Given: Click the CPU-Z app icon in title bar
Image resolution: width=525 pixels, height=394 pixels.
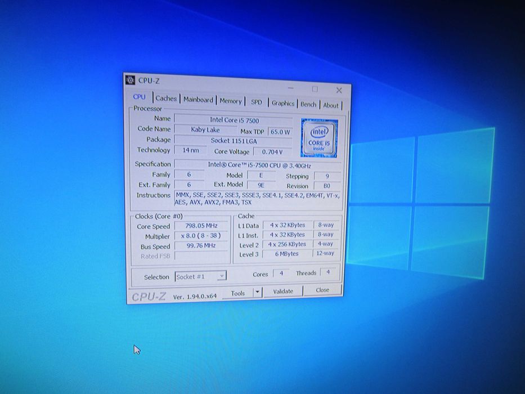Looking at the screenshot, I should (x=130, y=80).
